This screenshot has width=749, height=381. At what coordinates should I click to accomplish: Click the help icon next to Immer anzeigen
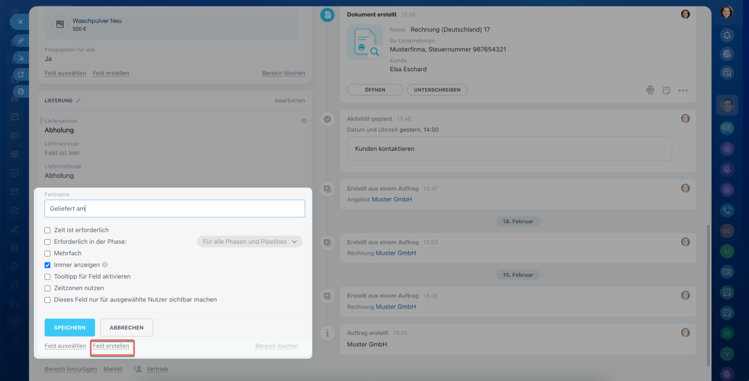pyautogui.click(x=105, y=265)
